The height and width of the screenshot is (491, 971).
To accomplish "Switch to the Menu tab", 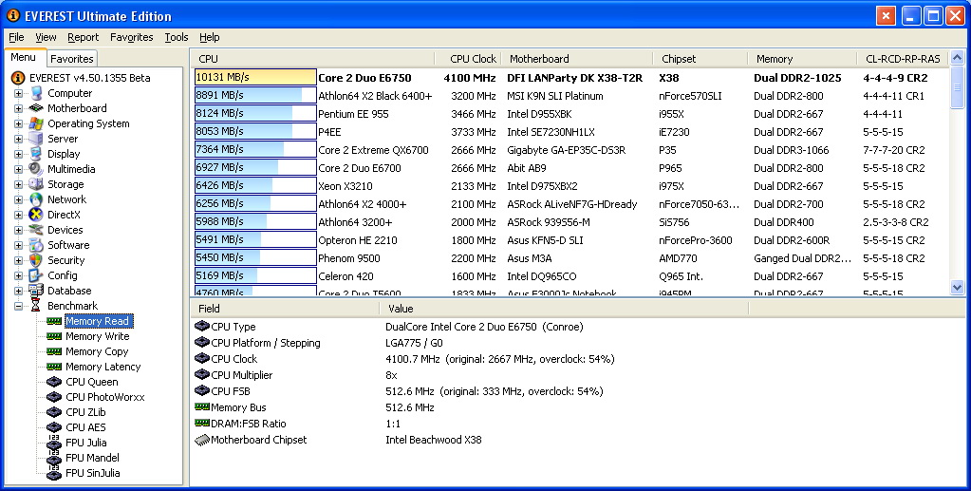I will (24, 57).
